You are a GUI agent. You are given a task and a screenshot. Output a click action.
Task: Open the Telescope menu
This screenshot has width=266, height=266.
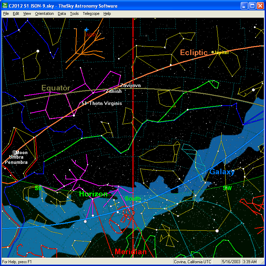(91, 14)
